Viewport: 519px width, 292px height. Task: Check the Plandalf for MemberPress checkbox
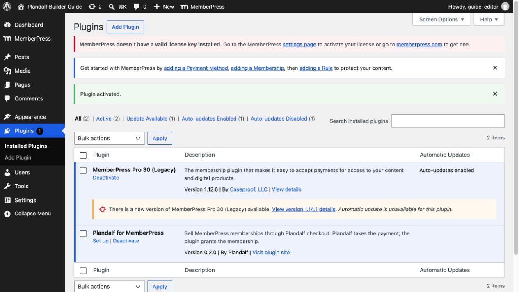pos(83,233)
